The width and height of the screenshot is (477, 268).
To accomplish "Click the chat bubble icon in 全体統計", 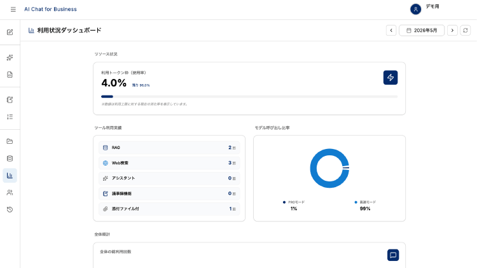I will tap(393, 255).
